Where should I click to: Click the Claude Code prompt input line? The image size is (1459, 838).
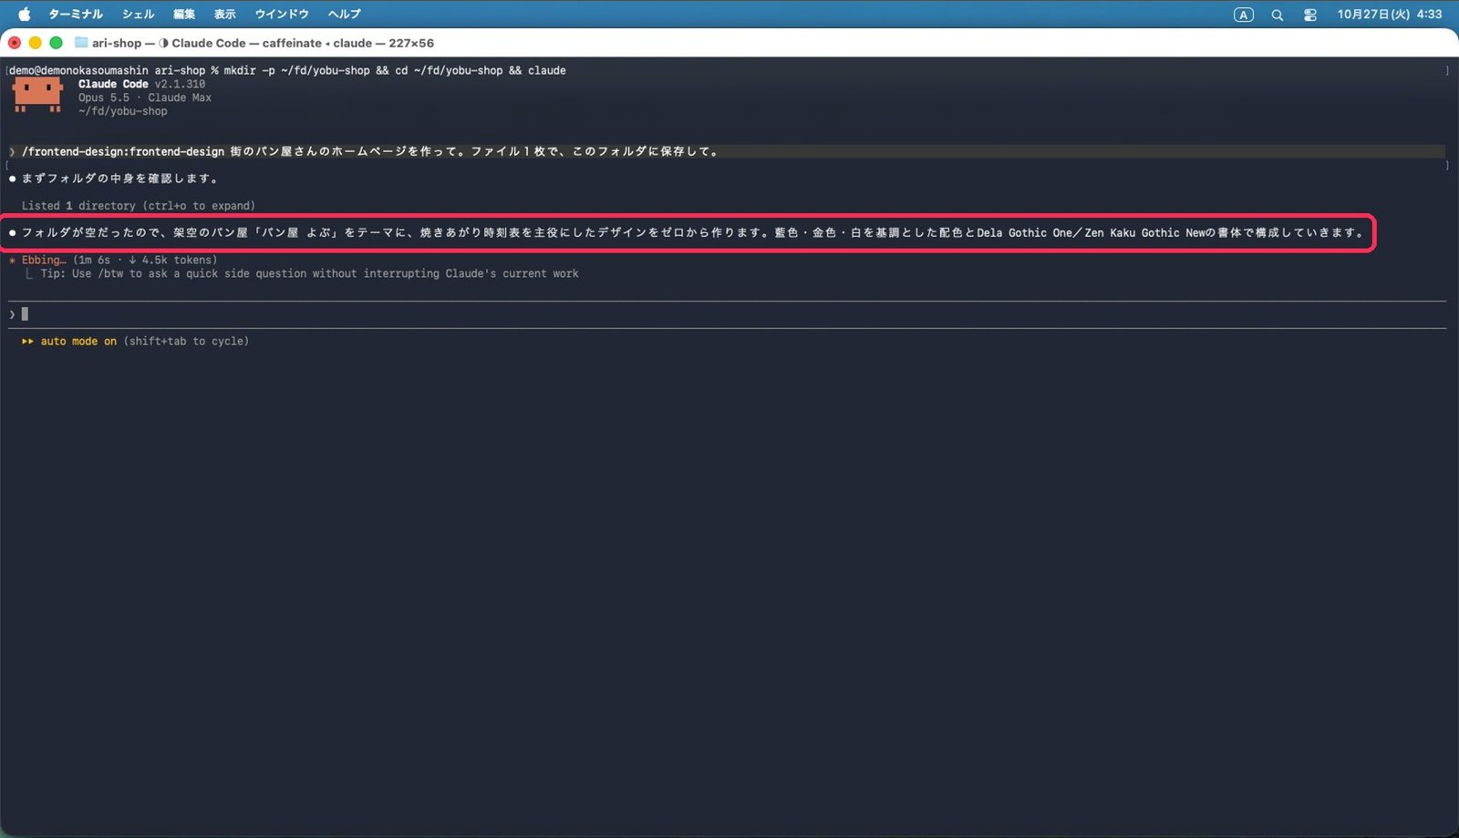pos(727,314)
